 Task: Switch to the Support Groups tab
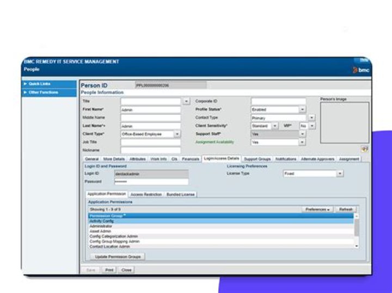coord(257,159)
